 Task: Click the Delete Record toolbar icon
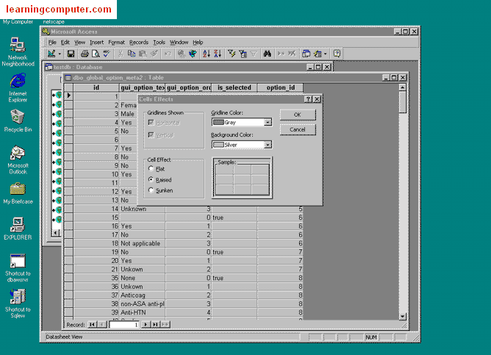[292, 54]
